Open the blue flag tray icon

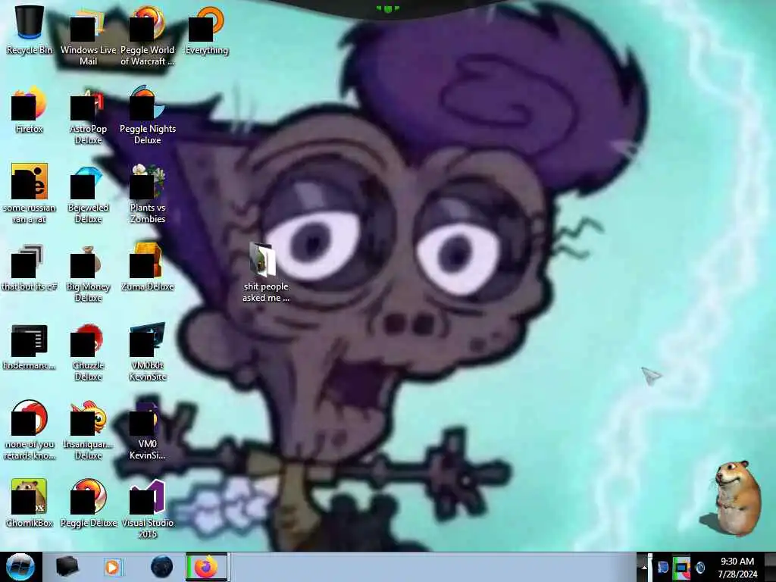coord(662,567)
